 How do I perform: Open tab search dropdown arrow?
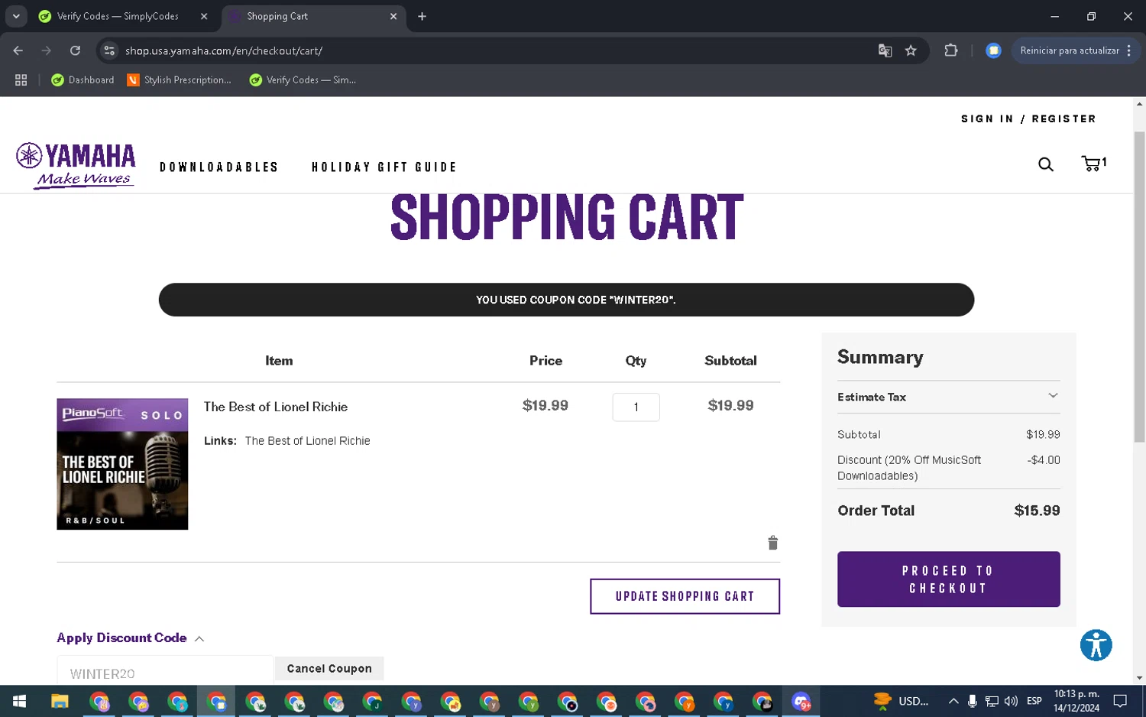16,16
